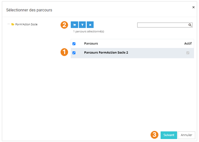Screen dimensions: 199x142
Task: Toggle the select-all checkbox in table header
Action: coord(74,44)
